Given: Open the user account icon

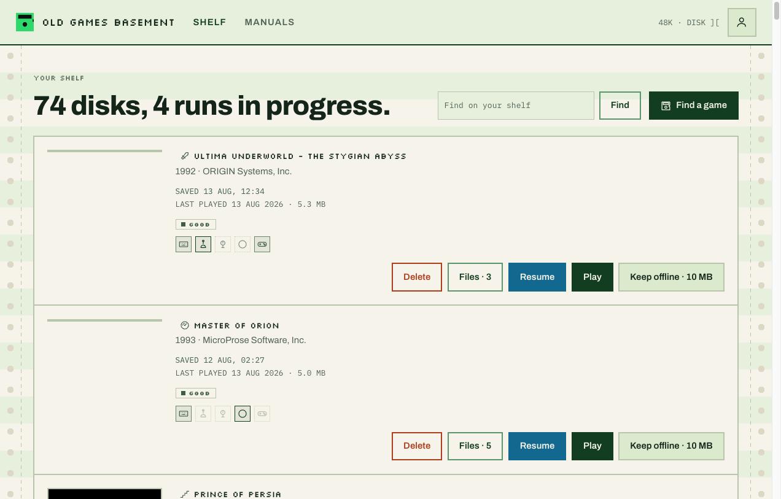Looking at the screenshot, I should point(742,22).
